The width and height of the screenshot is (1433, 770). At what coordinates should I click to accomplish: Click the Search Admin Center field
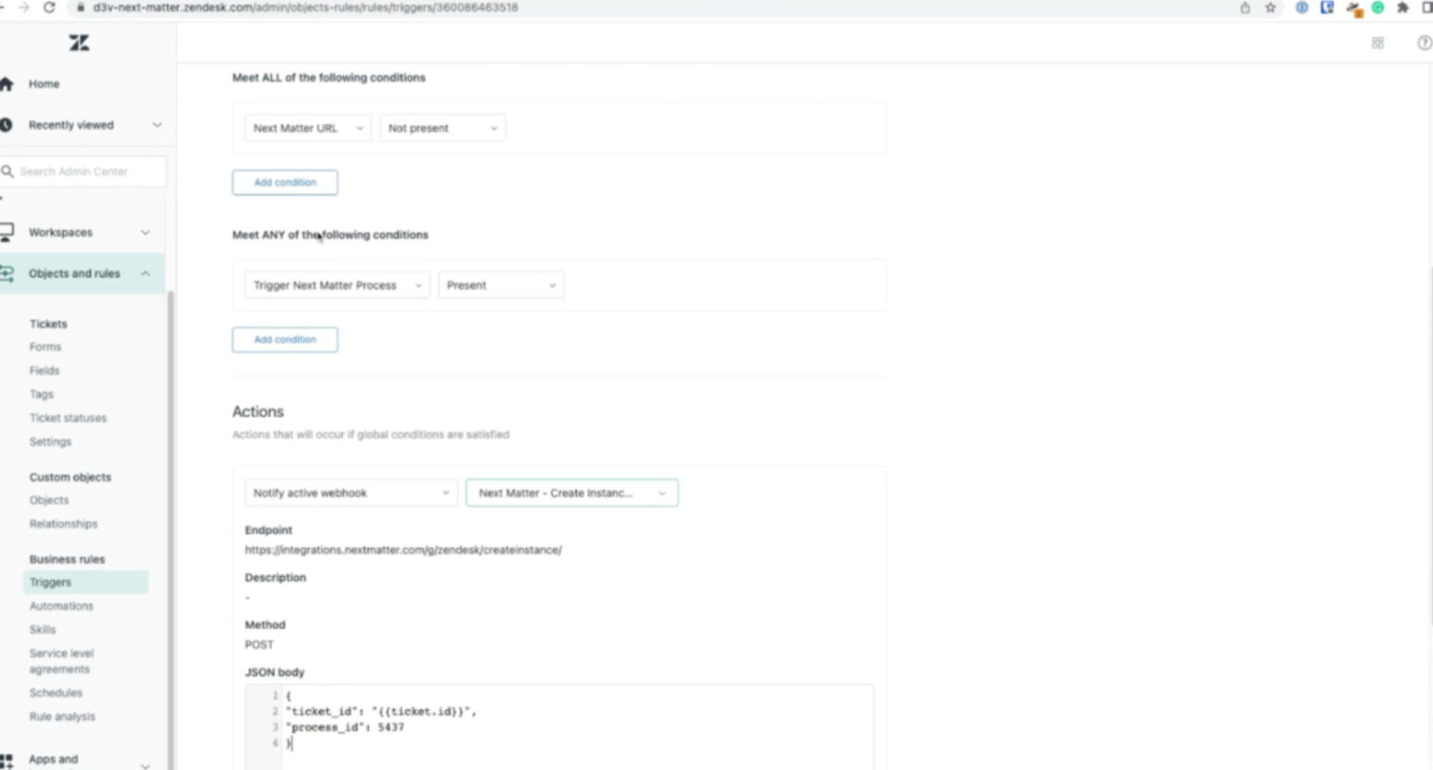coord(84,171)
